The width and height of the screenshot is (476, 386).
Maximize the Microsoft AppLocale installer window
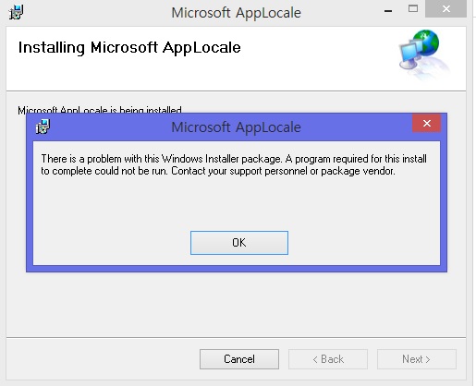[x=413, y=8]
